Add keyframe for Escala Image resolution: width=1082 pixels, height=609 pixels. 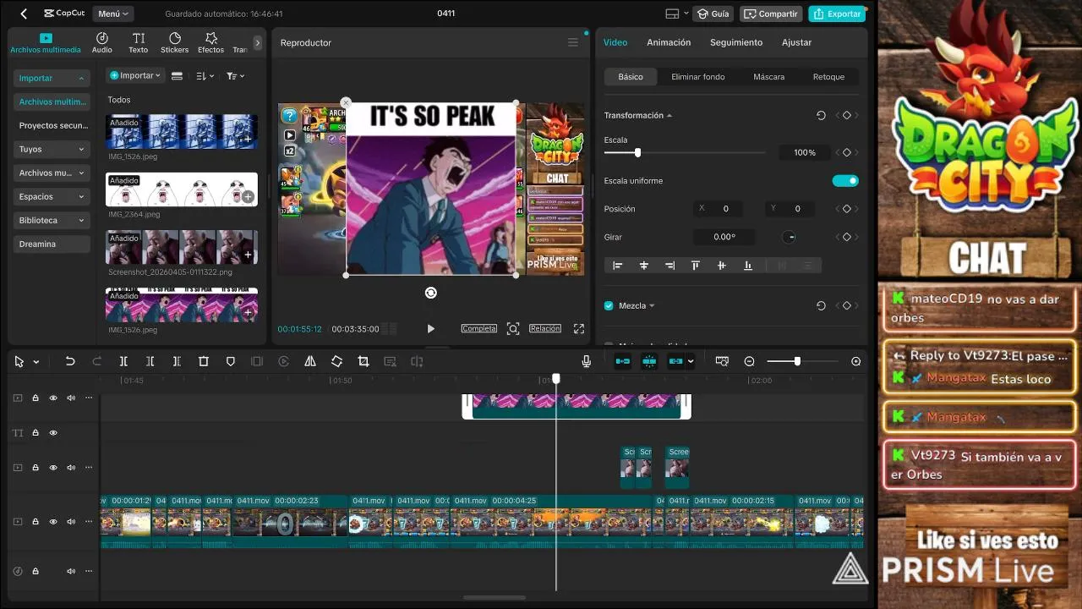847,152
